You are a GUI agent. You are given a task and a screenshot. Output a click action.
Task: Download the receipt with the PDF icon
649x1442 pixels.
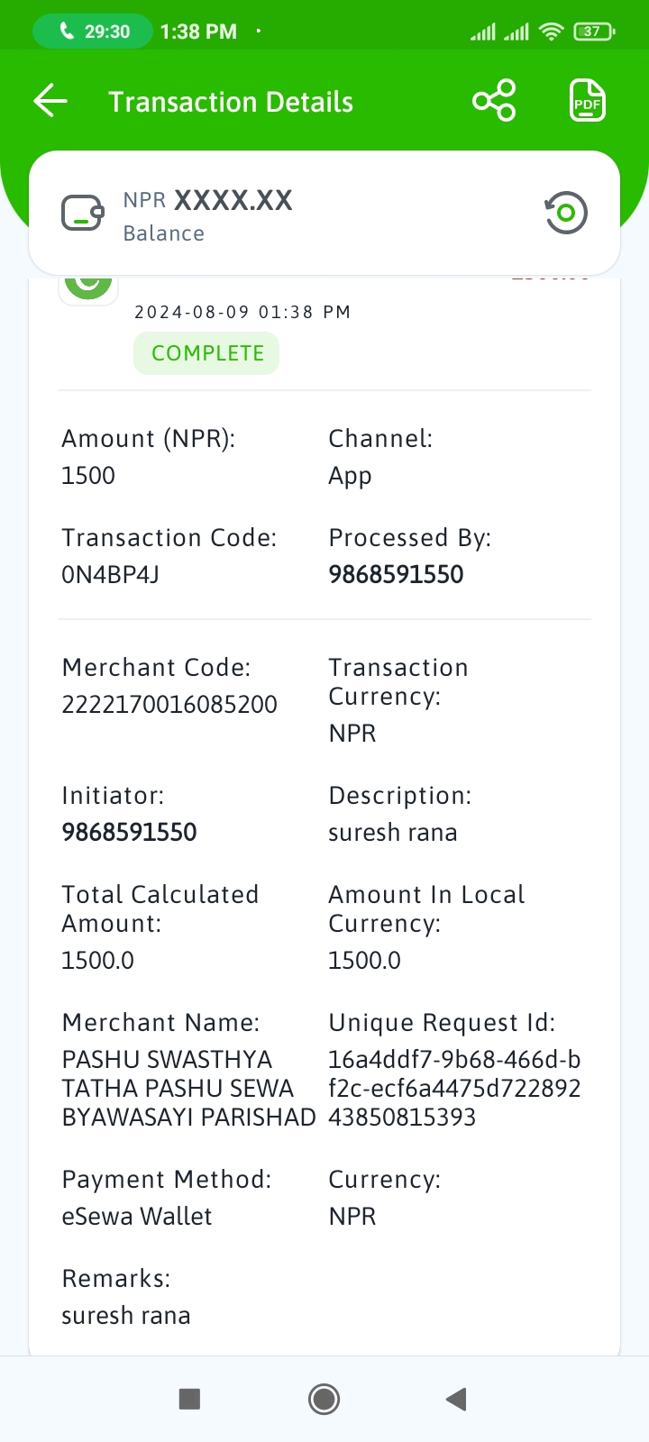[588, 101]
